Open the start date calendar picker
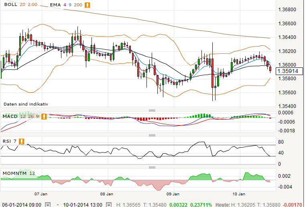The width and height of the screenshot is (305, 207). (48, 205)
